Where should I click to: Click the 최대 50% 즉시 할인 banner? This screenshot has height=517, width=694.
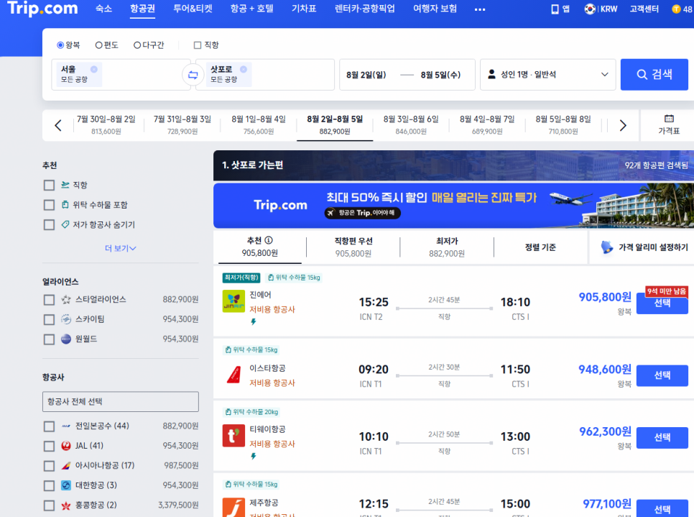pyautogui.click(x=453, y=206)
